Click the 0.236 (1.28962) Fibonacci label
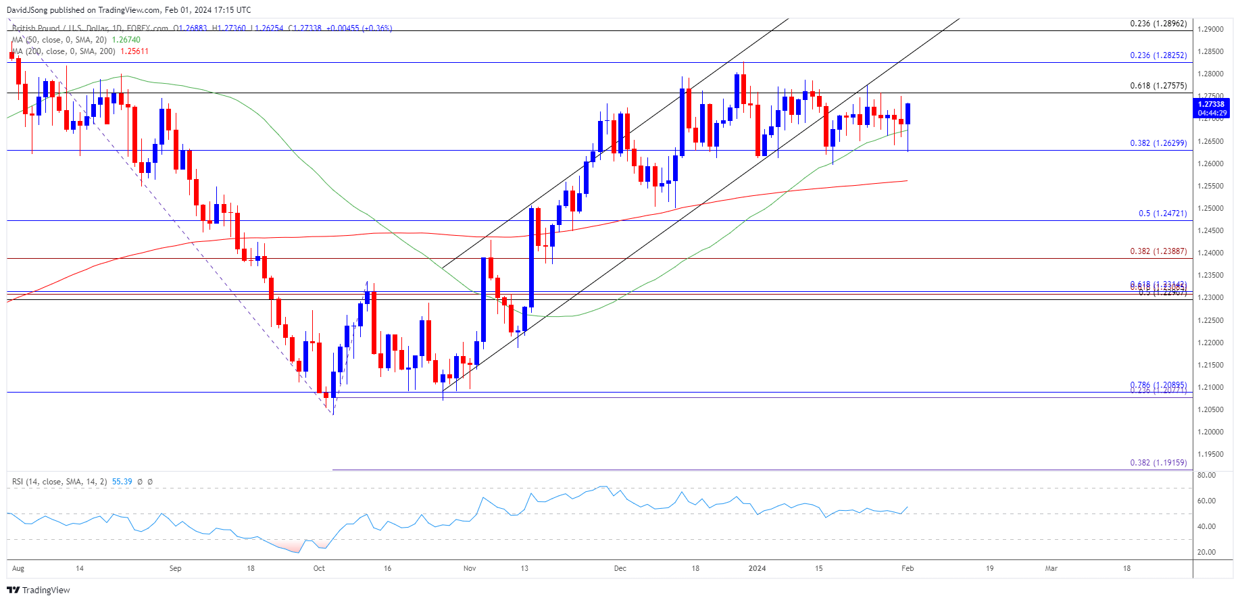The height and width of the screenshot is (602, 1240). [x=1158, y=24]
